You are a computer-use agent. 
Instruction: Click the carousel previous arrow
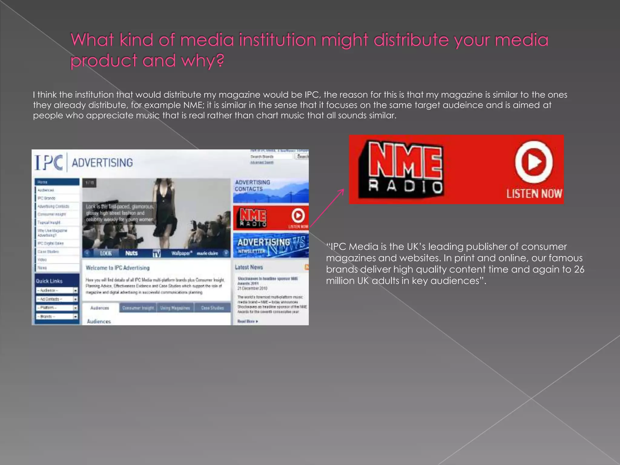pyautogui.click(x=87, y=253)
